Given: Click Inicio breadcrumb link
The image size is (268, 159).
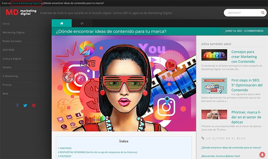Looking at the screenshot, I should click(15, 3).
